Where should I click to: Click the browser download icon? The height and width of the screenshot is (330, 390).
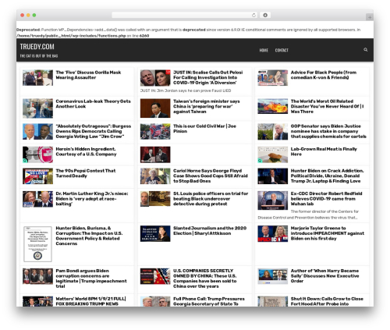[265, 16]
